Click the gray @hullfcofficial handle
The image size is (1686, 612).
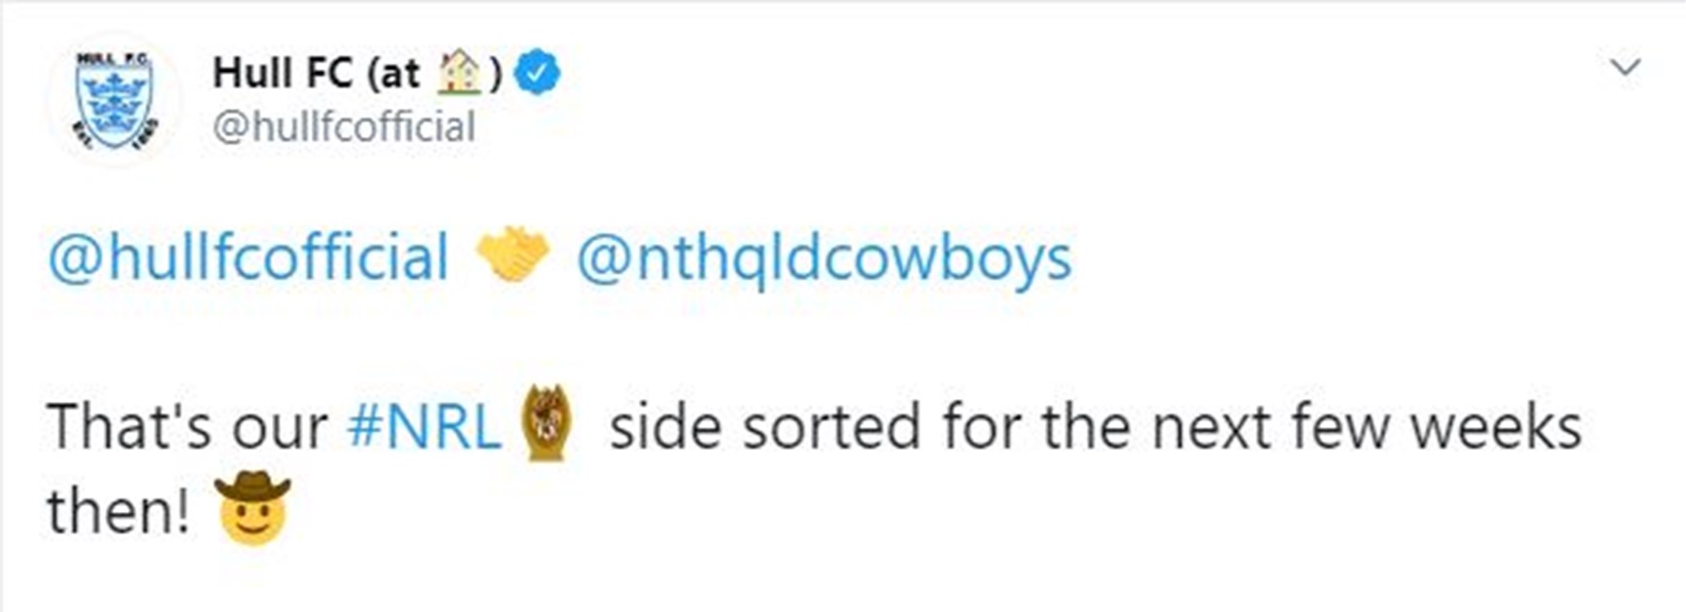pyautogui.click(x=344, y=127)
